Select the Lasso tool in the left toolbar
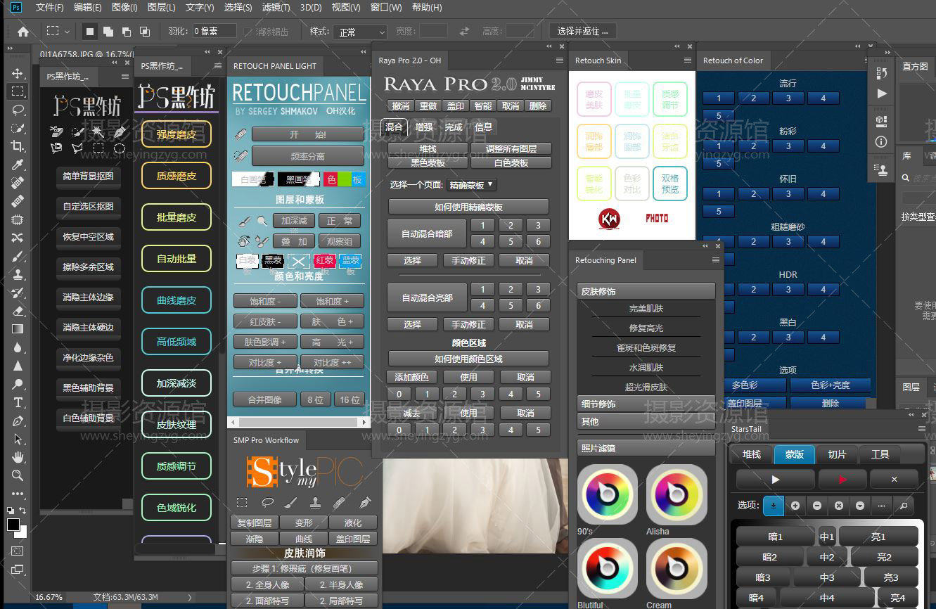Viewport: 936px width, 609px height. click(x=18, y=110)
